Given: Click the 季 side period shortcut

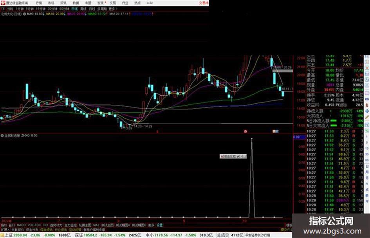Looking at the screenshot, I should pos(367,195).
